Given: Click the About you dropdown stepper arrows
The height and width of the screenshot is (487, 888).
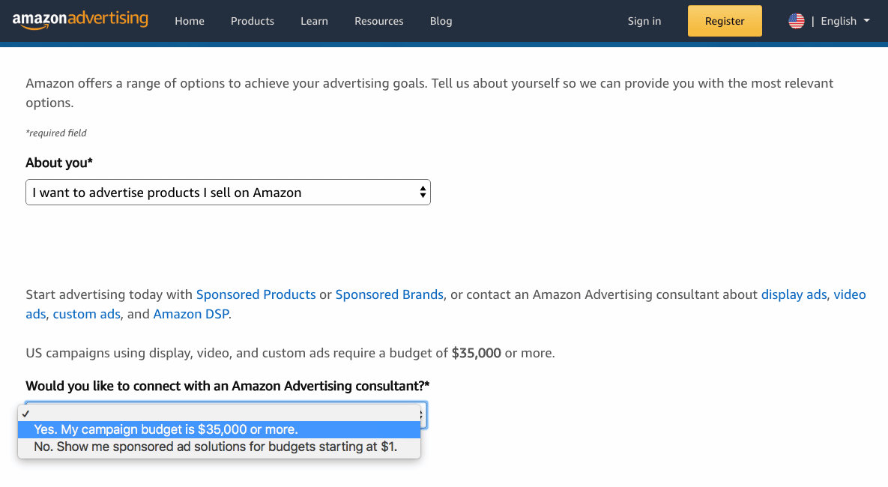Looking at the screenshot, I should click(x=423, y=193).
